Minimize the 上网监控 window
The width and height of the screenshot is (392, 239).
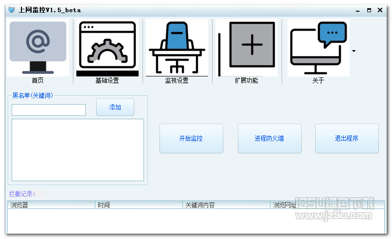(358, 10)
